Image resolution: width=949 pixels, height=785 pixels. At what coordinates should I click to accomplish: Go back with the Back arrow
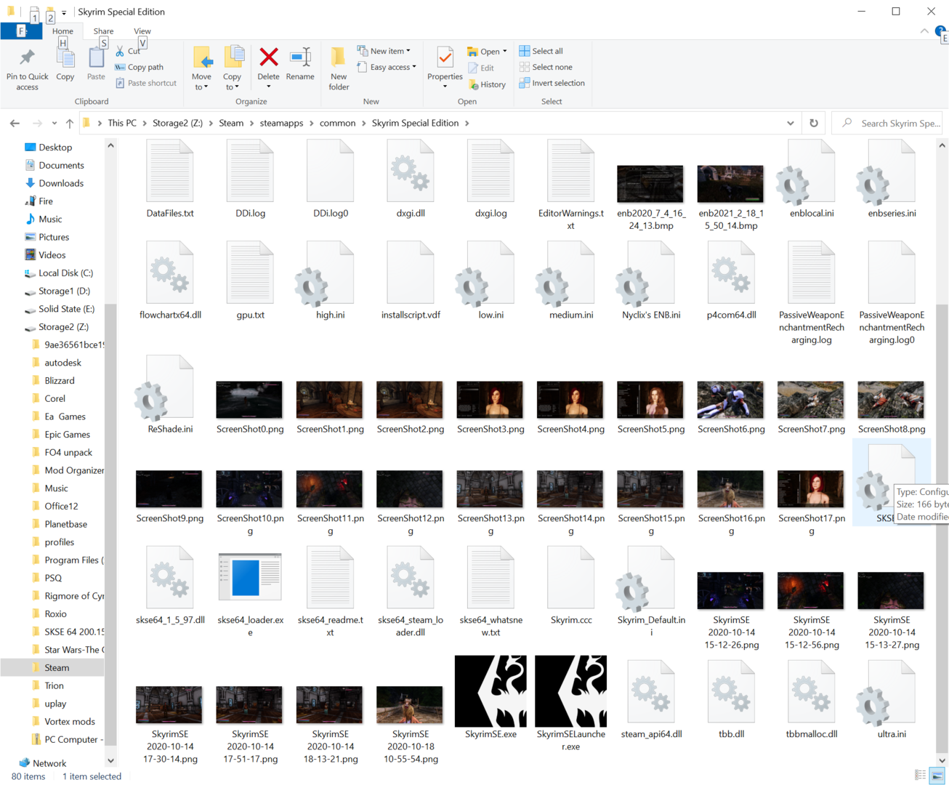15,124
